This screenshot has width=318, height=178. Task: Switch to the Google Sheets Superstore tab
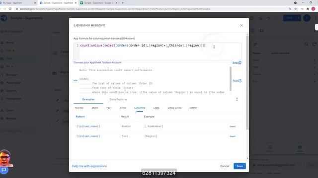pyautogui.click(x=98, y=3)
